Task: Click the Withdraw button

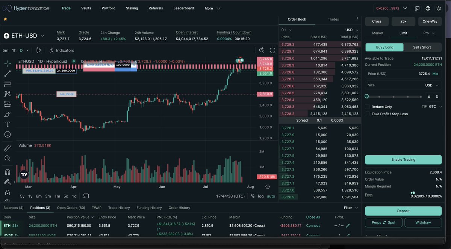Action: (423, 222)
